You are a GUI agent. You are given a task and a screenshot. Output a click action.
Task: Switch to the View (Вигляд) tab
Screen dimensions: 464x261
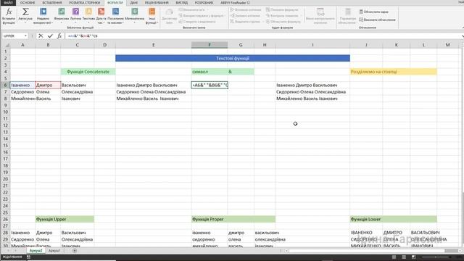tap(182, 3)
